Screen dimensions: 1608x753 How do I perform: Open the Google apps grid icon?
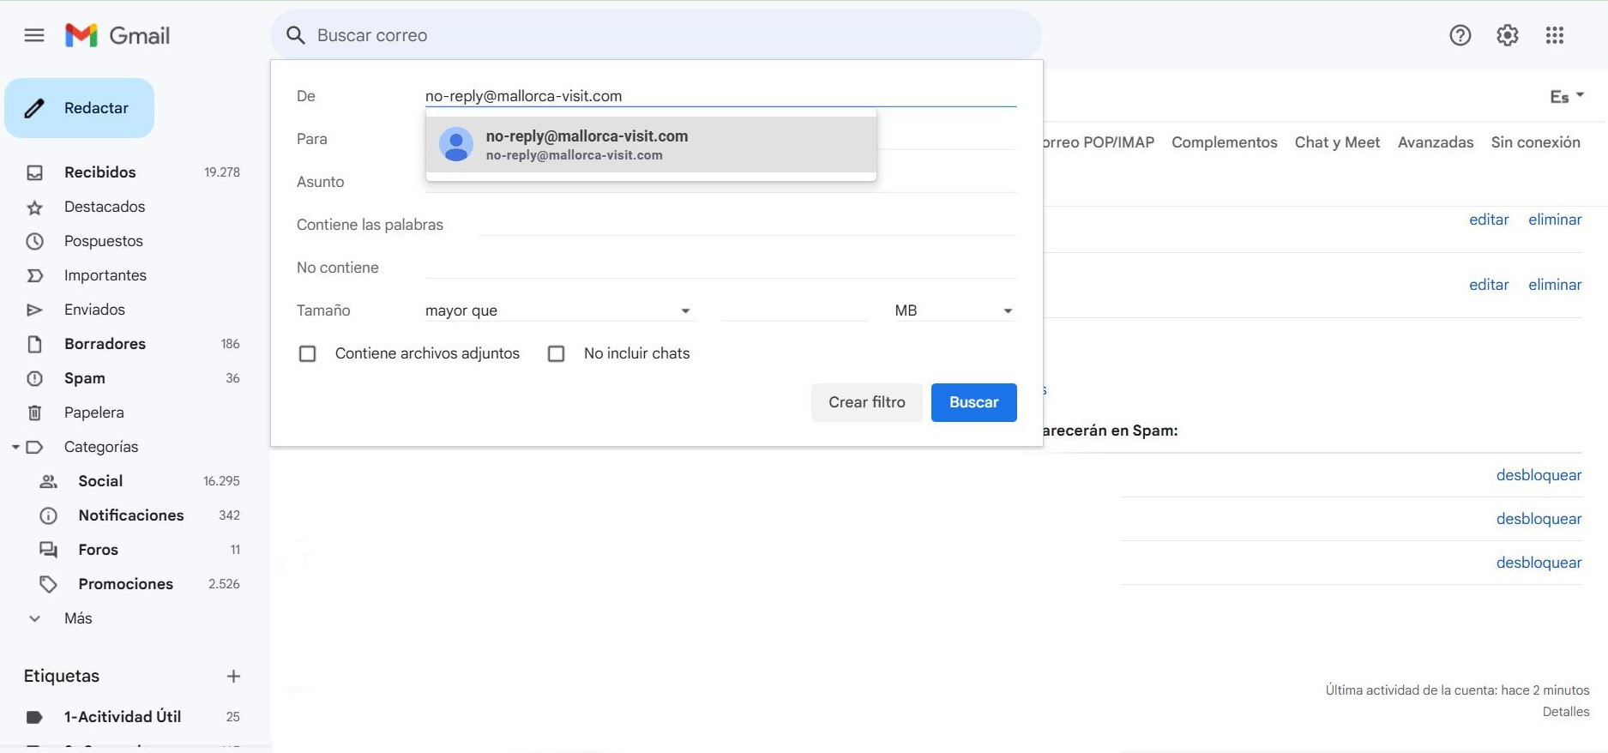click(1554, 35)
